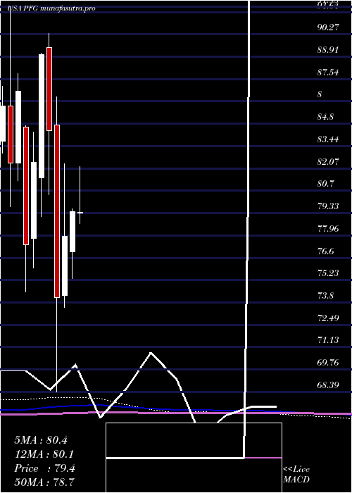Select the 90.27 price axis label
This screenshot has width=352, height=493.
pyautogui.click(x=328, y=27)
